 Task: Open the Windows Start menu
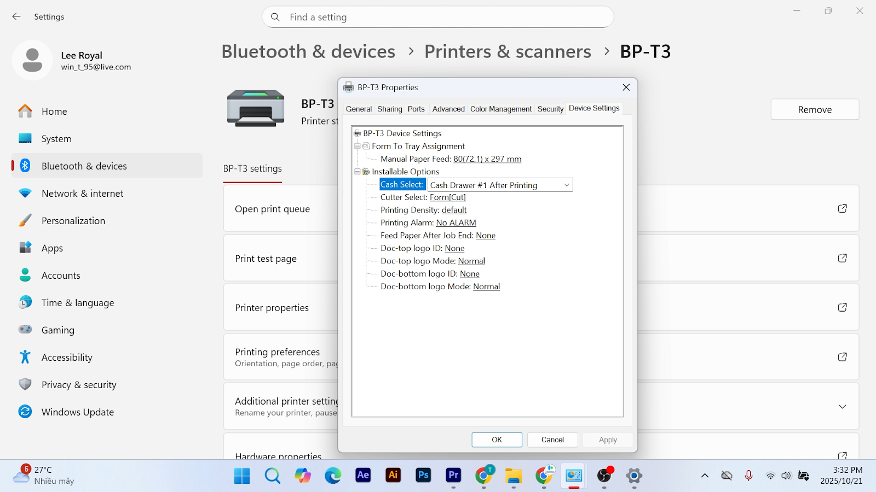[242, 476]
